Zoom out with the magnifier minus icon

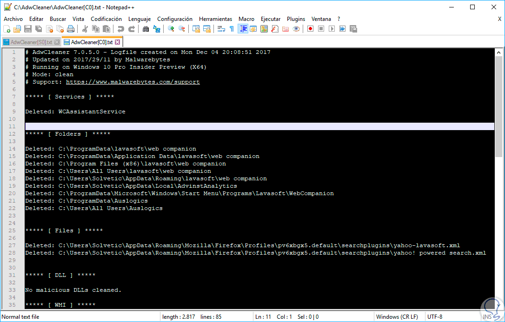(182, 29)
